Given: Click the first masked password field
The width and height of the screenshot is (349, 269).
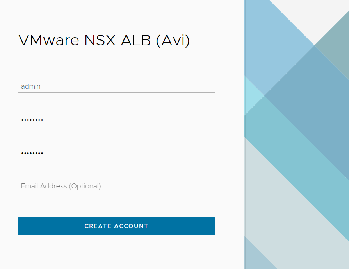Looking at the screenshot, I should click(x=116, y=120).
